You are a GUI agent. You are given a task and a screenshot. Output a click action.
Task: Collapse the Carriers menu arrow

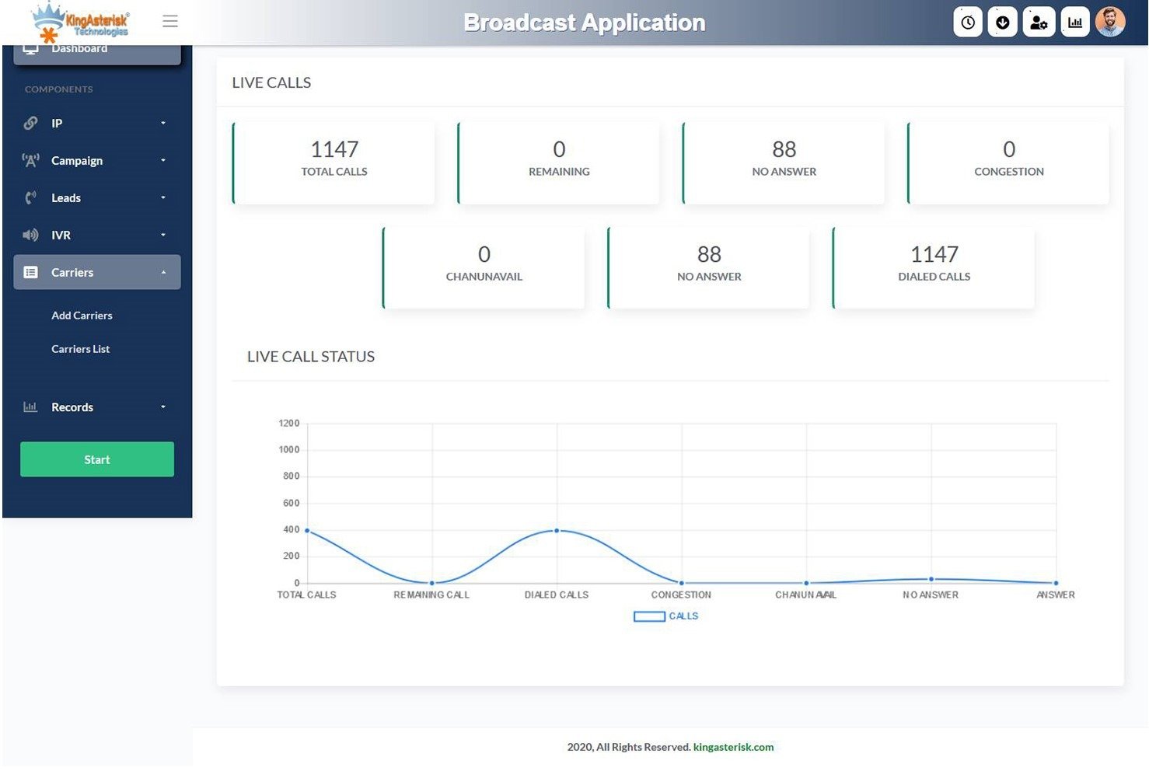coord(163,272)
